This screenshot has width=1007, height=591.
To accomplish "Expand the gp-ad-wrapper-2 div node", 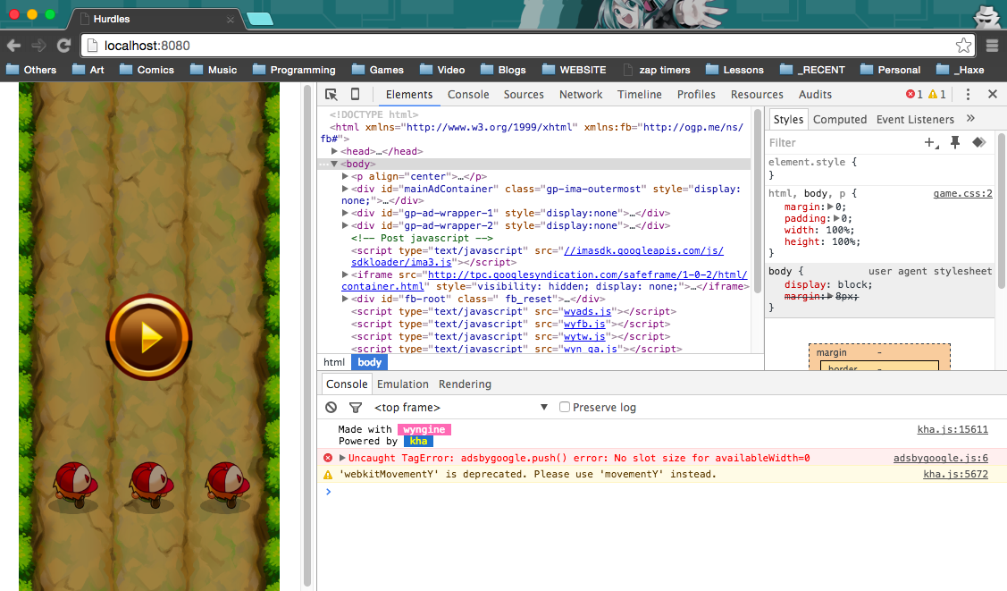I will (x=345, y=225).
